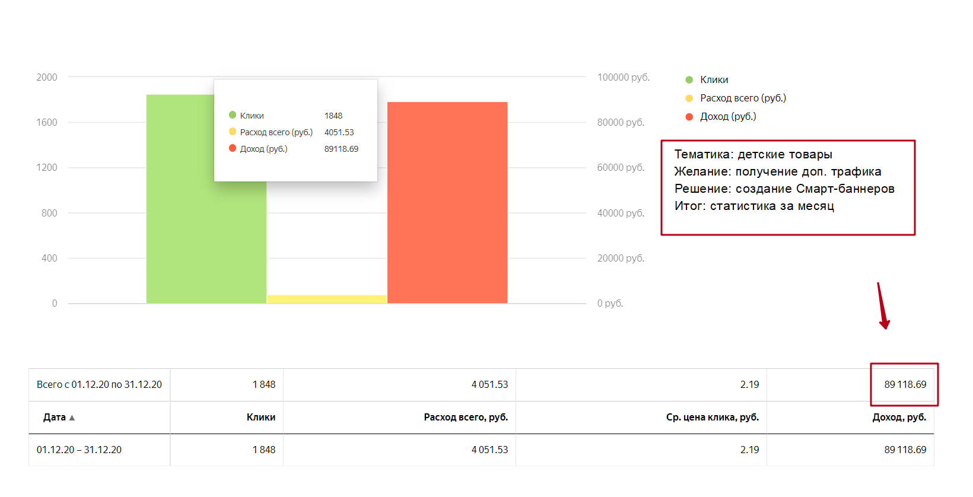Click the Расход всего (руб.) legend label
The width and height of the screenshot is (973, 497).
[743, 98]
